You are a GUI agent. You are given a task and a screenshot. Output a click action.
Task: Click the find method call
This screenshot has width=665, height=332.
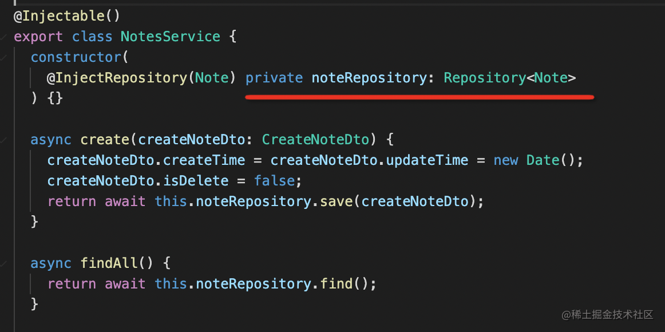click(x=336, y=284)
